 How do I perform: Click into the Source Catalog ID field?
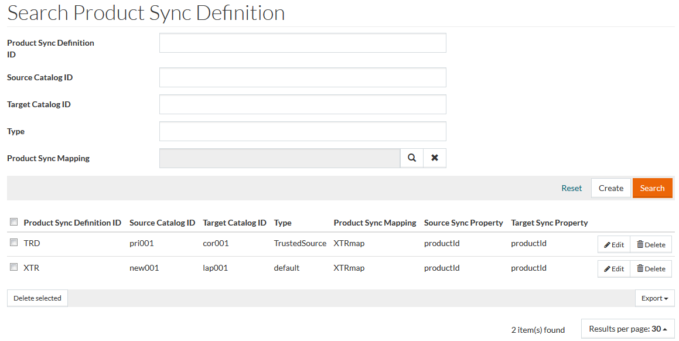pyautogui.click(x=302, y=77)
